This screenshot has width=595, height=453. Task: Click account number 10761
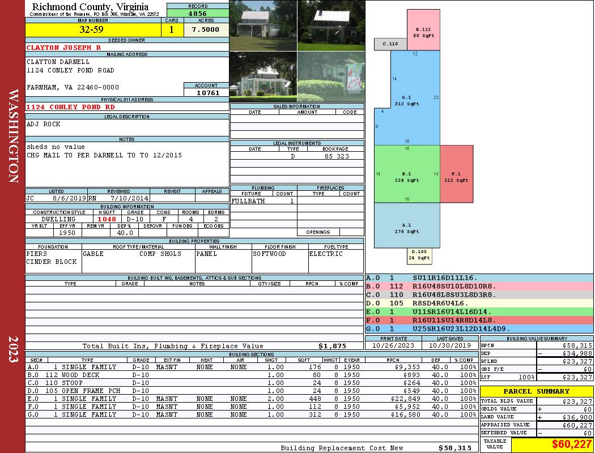click(x=208, y=92)
